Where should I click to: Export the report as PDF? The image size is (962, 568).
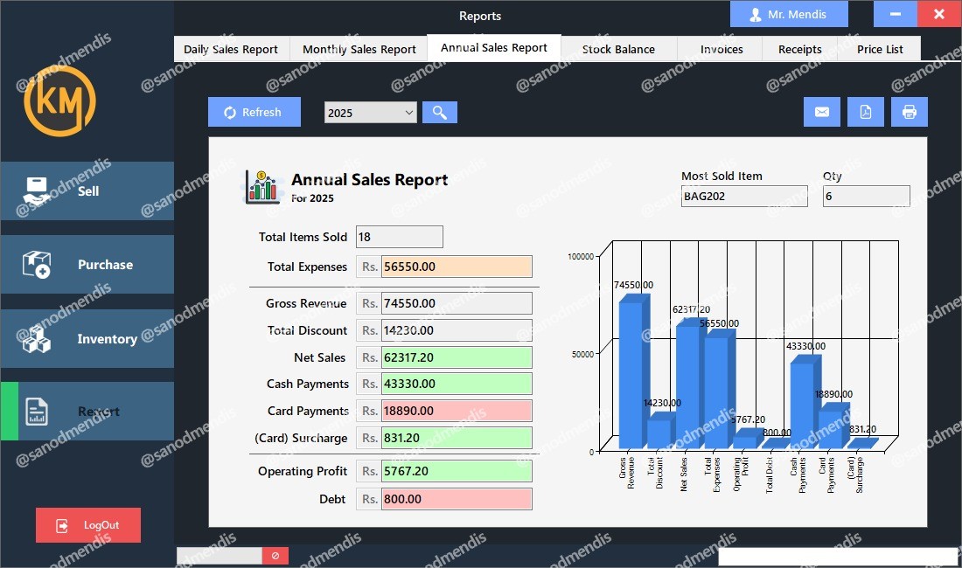(865, 112)
